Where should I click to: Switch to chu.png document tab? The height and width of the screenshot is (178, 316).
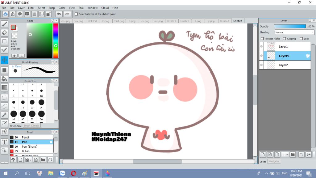click(x=66, y=21)
